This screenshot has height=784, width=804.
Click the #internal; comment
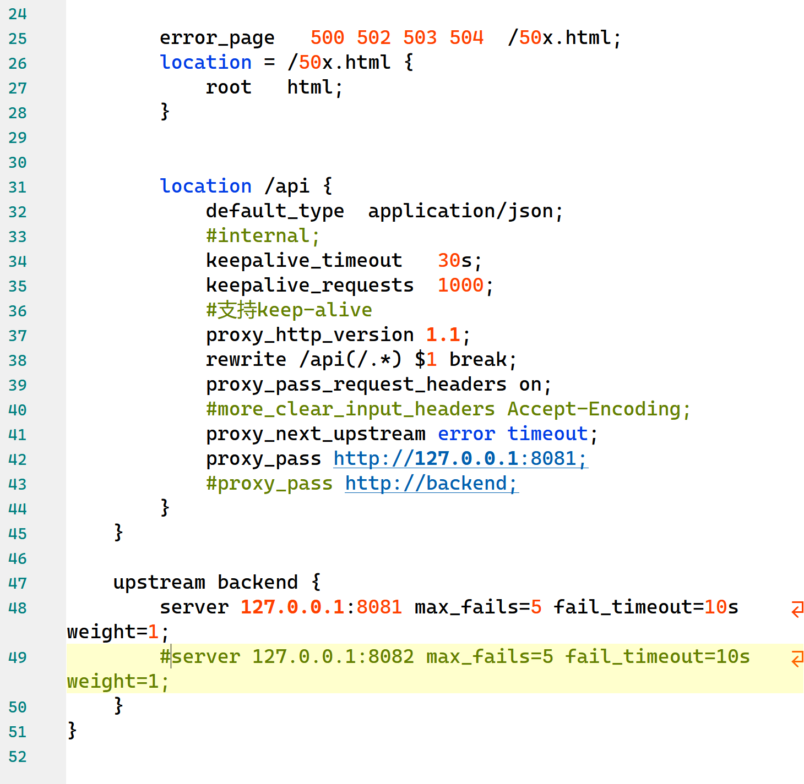(x=263, y=236)
